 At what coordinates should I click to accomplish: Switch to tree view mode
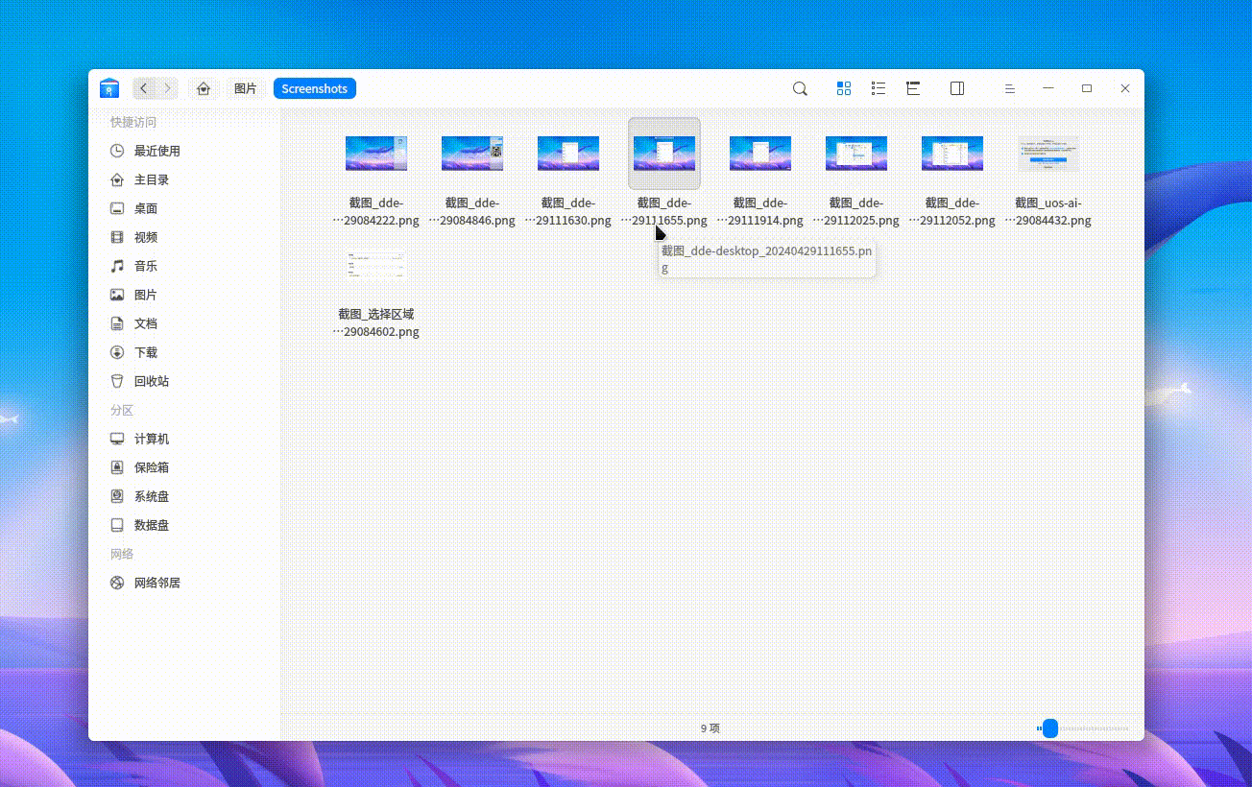(913, 88)
